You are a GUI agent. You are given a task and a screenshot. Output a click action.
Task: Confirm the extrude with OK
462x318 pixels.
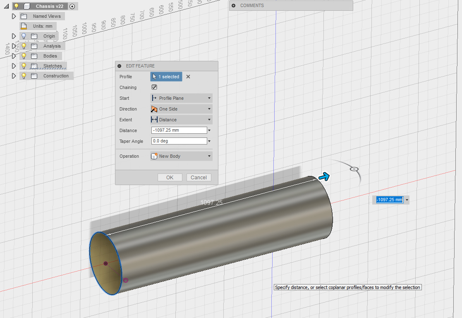coord(170,177)
